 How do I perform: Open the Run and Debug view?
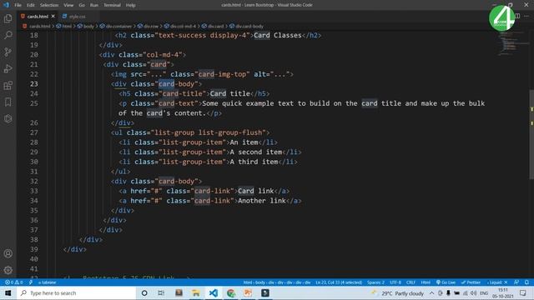point(8,68)
